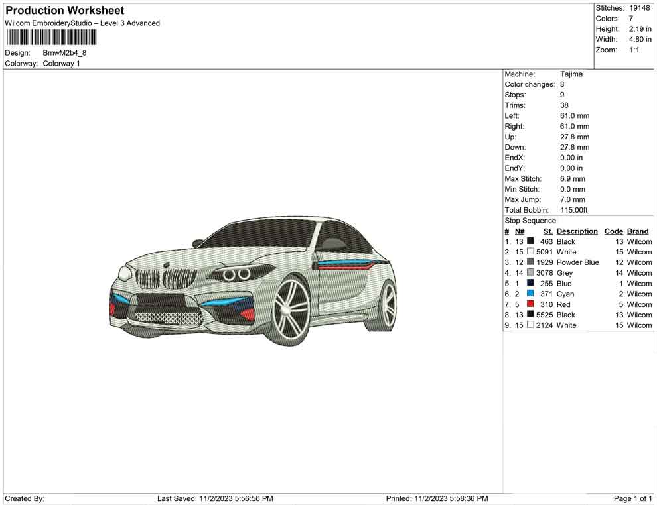Click the design name BmwM2b4_8
The width and height of the screenshot is (657, 505).
tap(64, 53)
